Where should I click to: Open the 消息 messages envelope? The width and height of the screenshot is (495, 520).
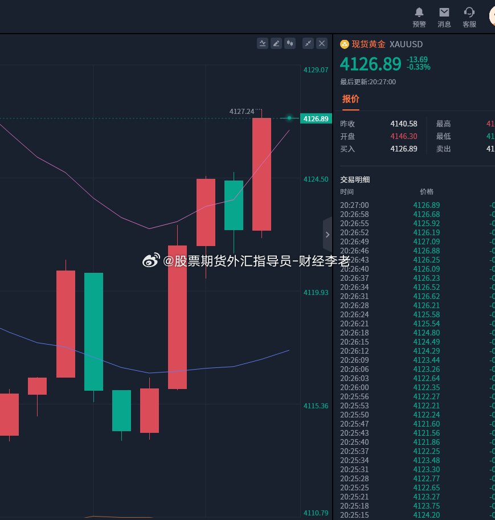[x=444, y=17]
